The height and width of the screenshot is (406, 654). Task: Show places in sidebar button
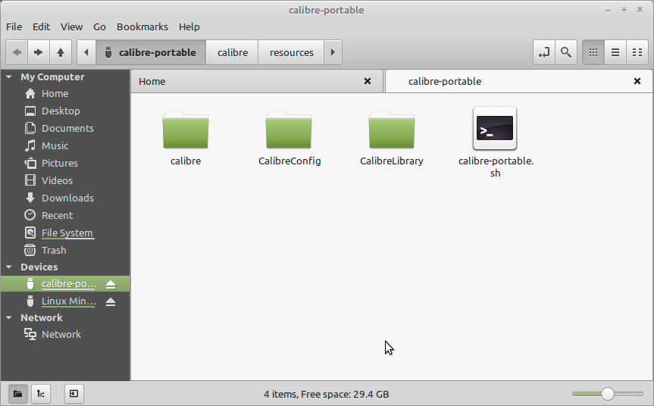click(17, 394)
